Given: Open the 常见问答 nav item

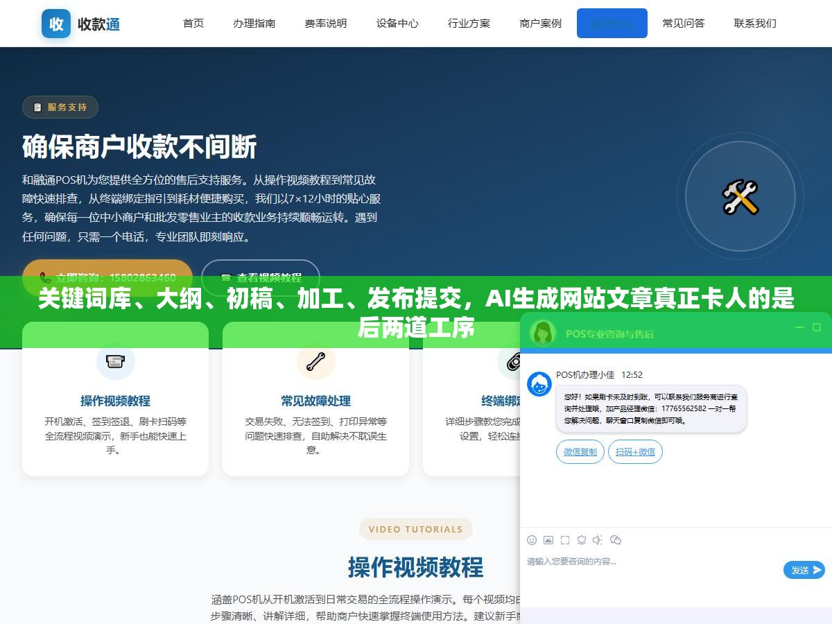Looking at the screenshot, I should [x=684, y=23].
